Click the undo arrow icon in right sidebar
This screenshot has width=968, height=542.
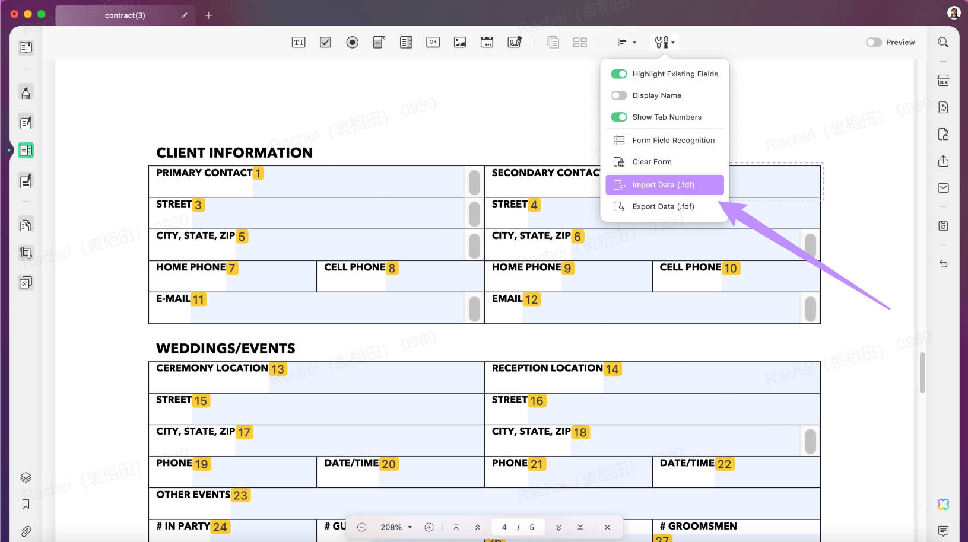point(943,264)
